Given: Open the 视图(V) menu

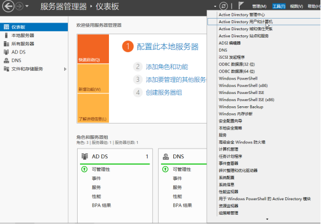Looking at the screenshot, I should pos(297,6).
